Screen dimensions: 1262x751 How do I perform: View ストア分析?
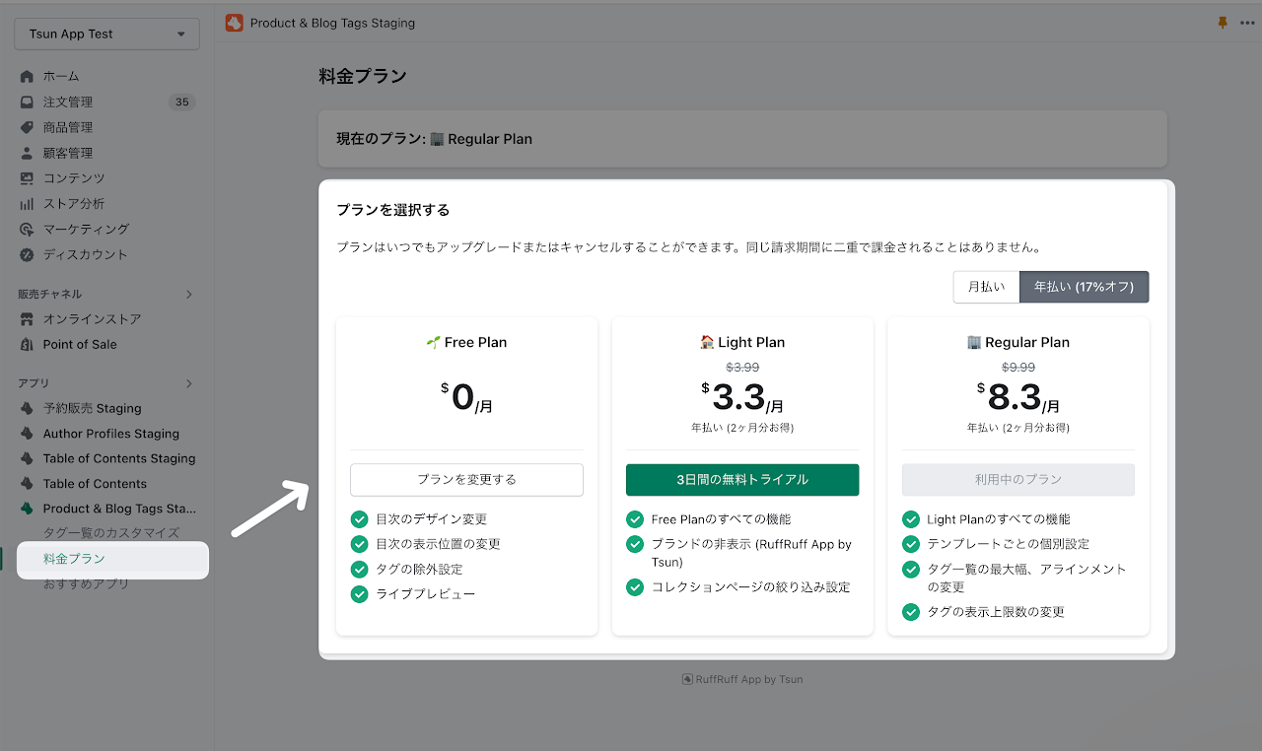[x=74, y=204]
